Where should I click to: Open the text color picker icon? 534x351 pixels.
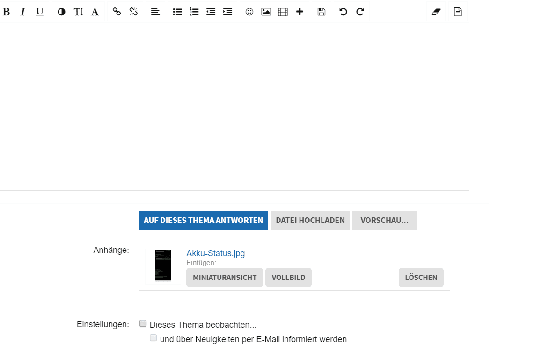(x=61, y=12)
